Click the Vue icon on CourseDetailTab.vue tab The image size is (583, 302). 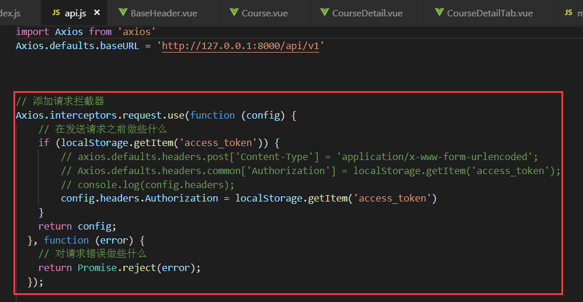pos(439,13)
